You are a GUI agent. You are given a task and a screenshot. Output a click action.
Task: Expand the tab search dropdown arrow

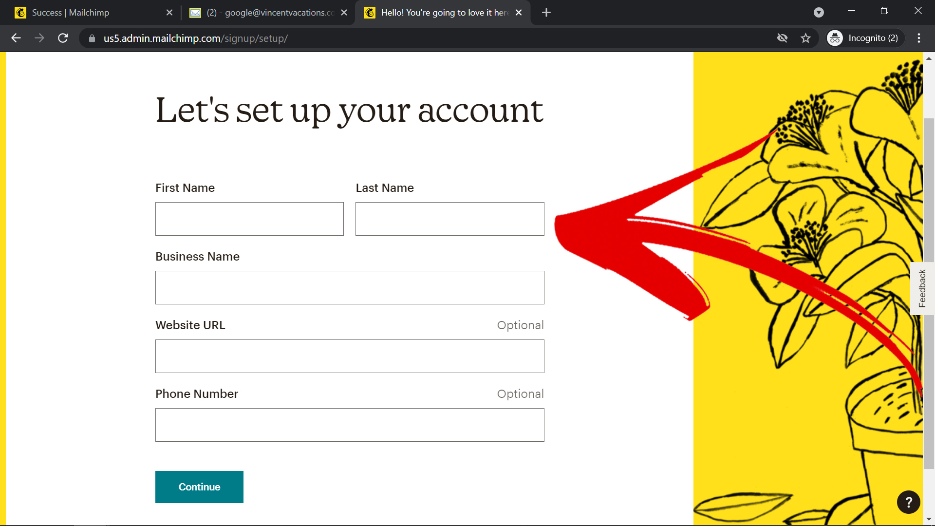click(x=819, y=13)
